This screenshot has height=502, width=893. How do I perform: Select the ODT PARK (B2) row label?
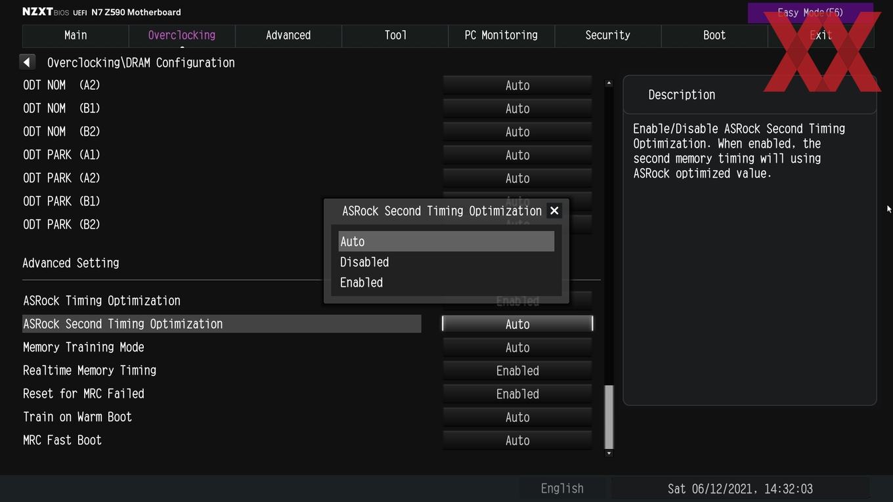62,224
